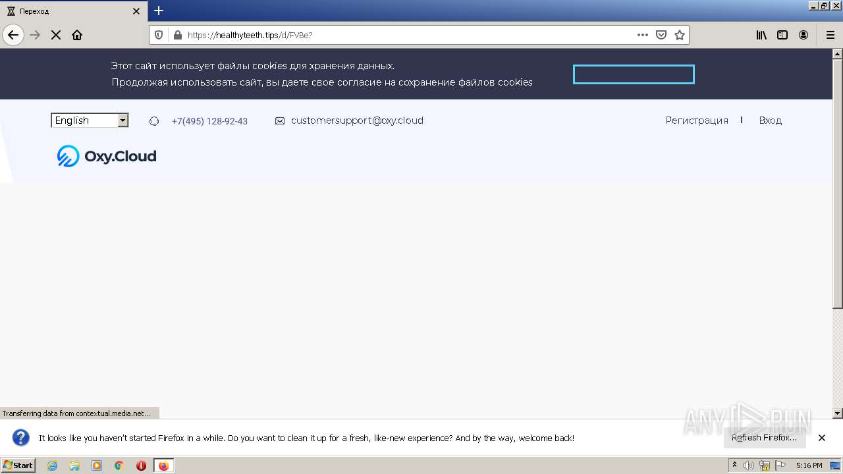843x474 pixels.
Task: Open the Вход login link
Action: click(770, 120)
